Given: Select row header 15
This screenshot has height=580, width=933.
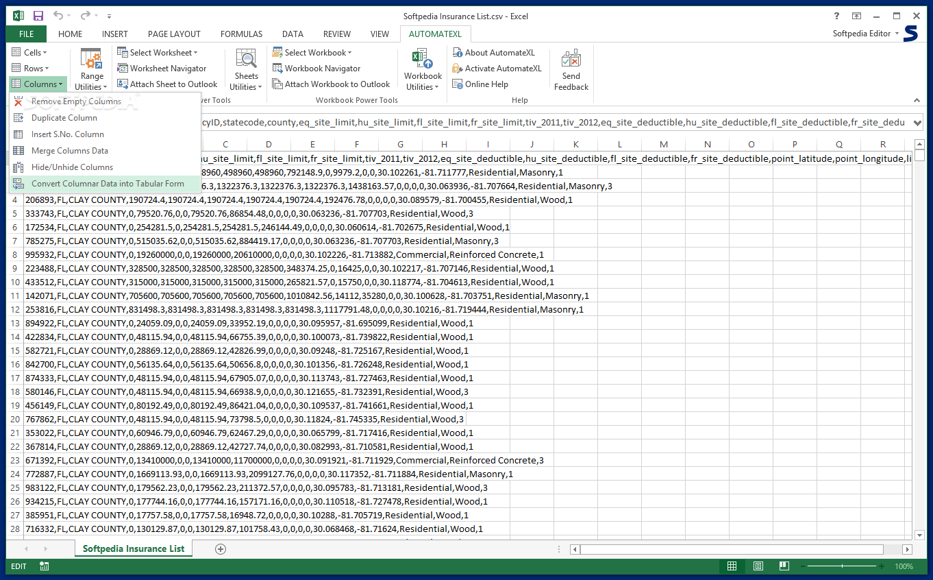Looking at the screenshot, I should tap(15, 350).
